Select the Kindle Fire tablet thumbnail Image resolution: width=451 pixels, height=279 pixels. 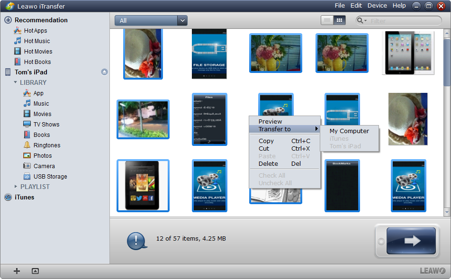click(143, 186)
